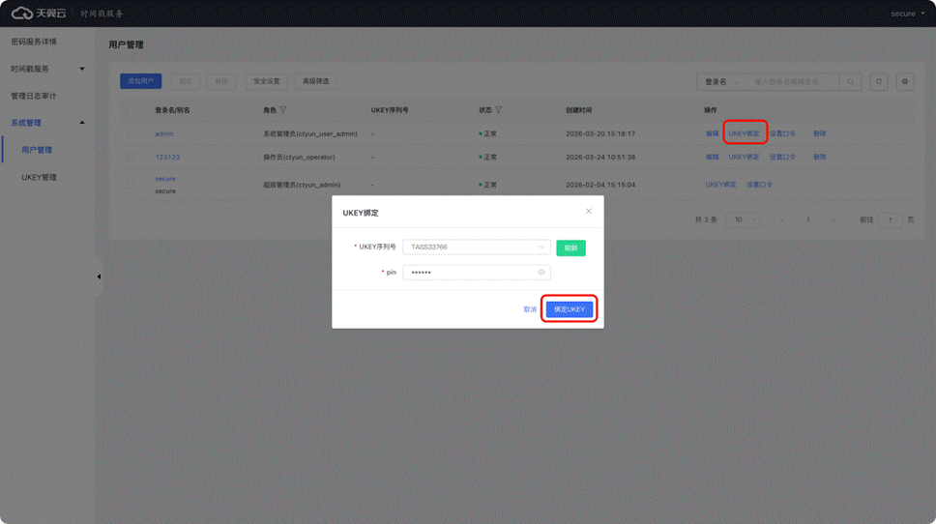936x524 pixels.
Task: Open the secure user link
Action: pos(165,179)
